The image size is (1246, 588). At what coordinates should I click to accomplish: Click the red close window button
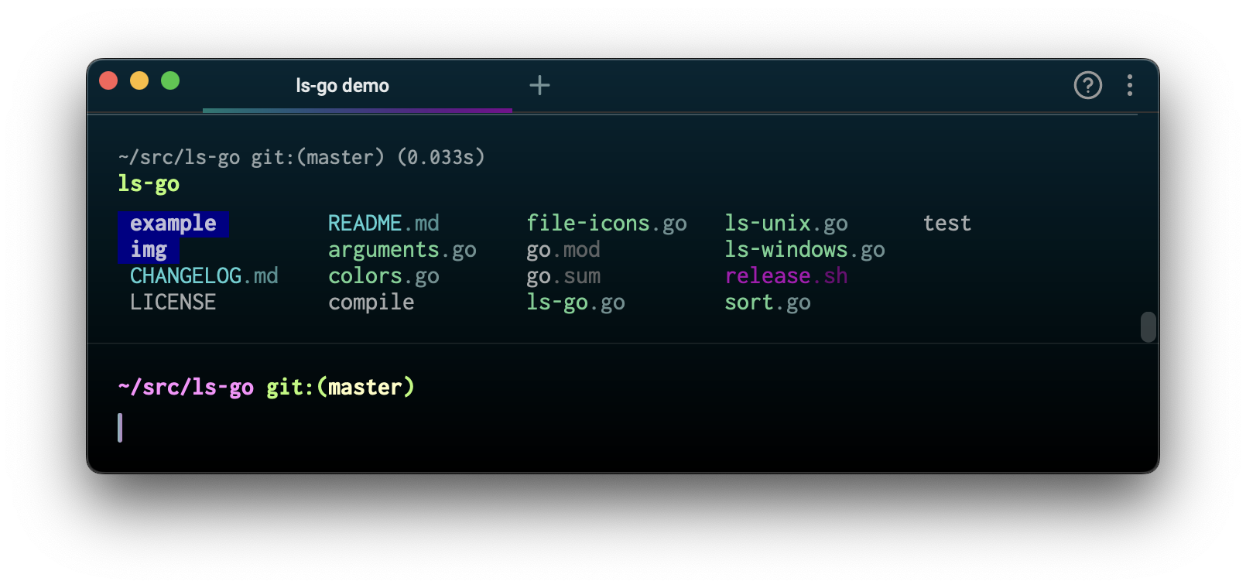[108, 80]
